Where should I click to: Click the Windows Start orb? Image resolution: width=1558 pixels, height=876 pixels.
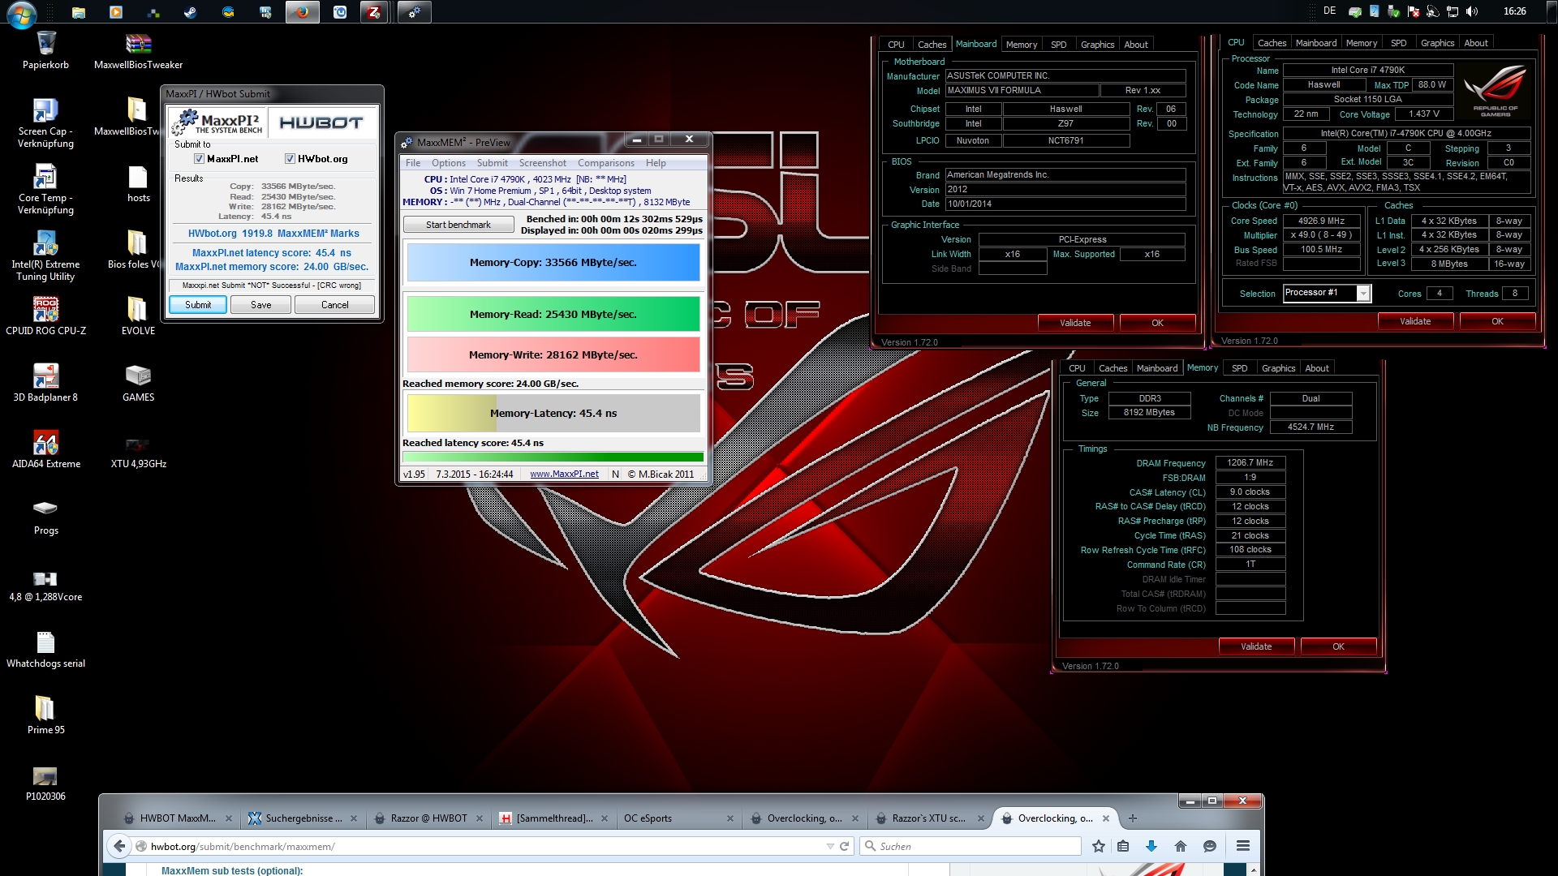coord(22,13)
